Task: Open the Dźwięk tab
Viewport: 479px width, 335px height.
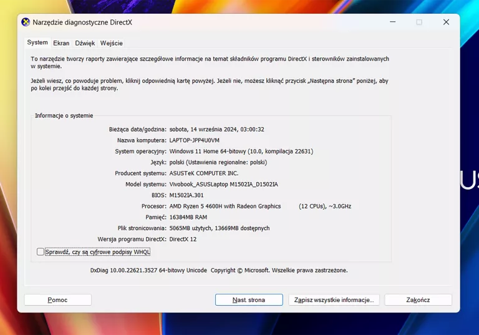Action: pos(85,43)
